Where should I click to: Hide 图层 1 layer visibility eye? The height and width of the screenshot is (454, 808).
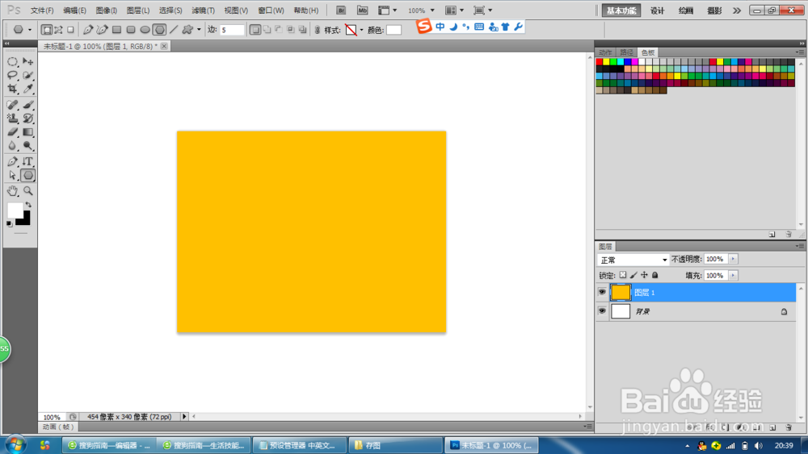(602, 292)
